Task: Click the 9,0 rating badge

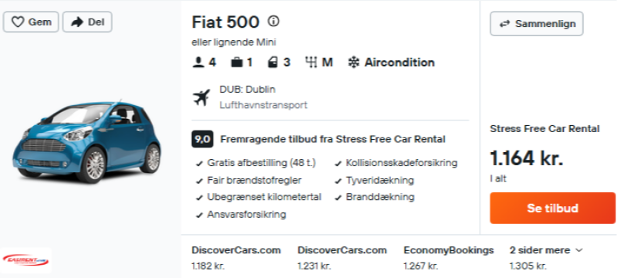Action: (x=202, y=140)
